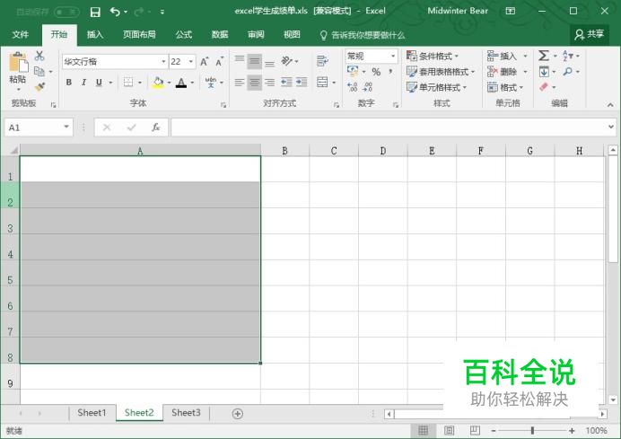Screen dimensions: 621x439
Task: Click the yellow fill color swatch button
Action: click(x=157, y=83)
